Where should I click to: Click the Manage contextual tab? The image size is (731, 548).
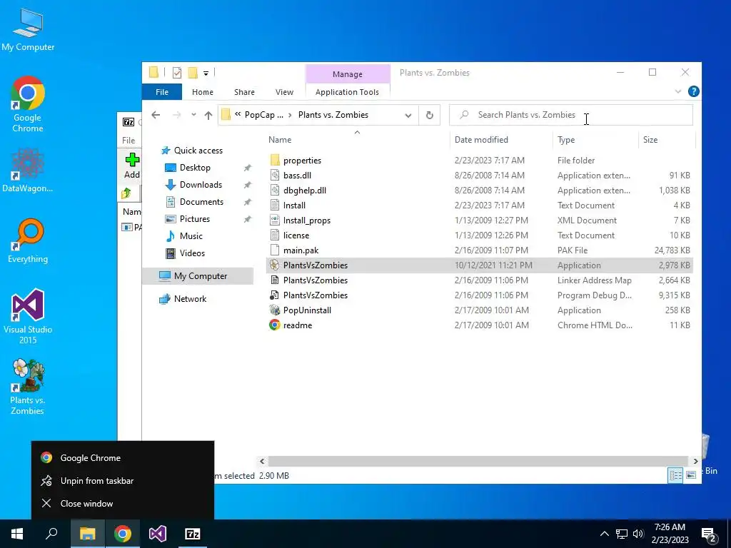pos(348,74)
